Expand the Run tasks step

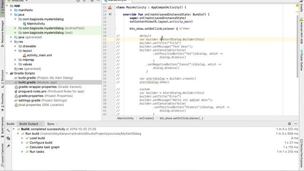coord(22,152)
